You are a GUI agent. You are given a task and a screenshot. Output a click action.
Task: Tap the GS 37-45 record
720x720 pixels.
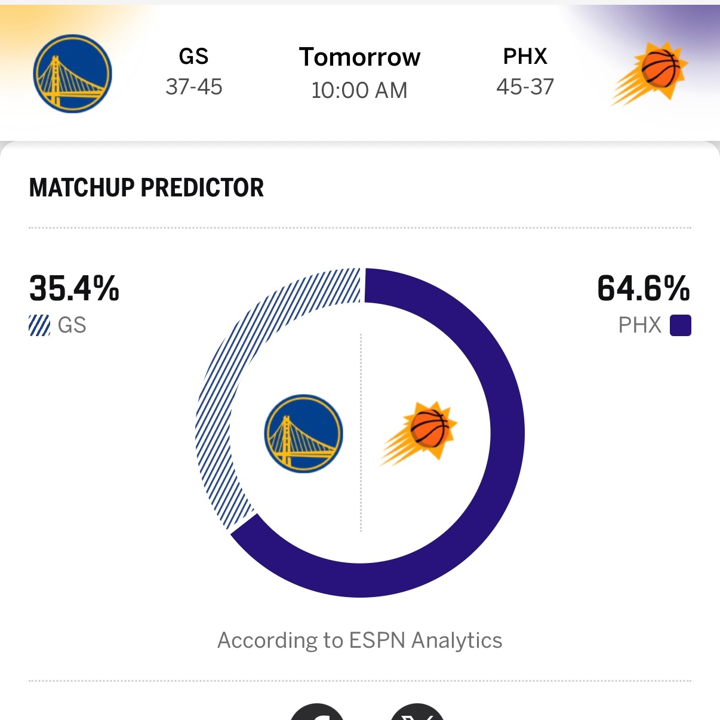(193, 87)
